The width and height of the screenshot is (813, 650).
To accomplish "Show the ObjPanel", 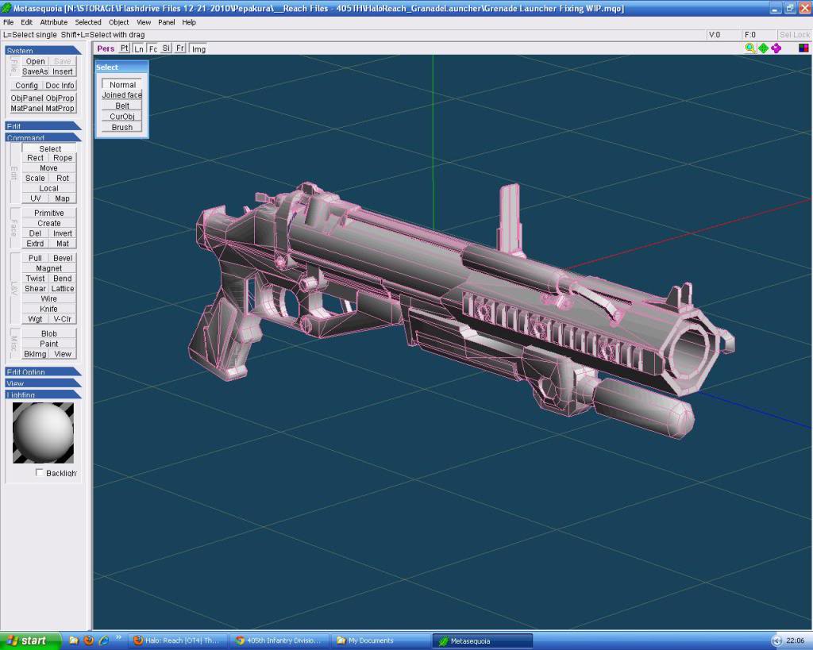I will click(x=26, y=98).
